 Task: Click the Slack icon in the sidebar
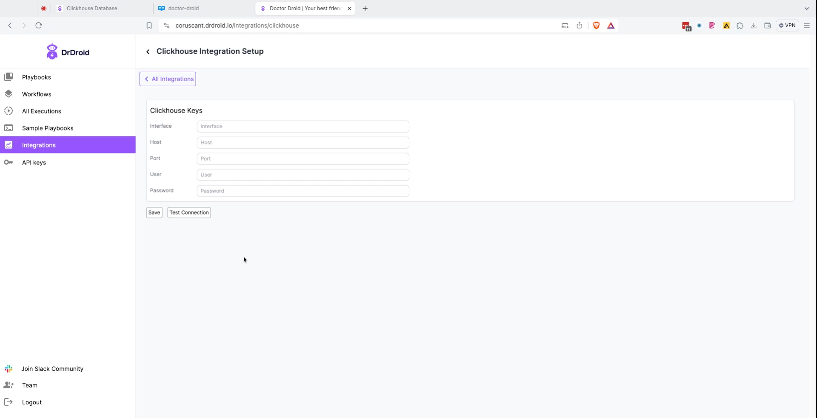click(x=9, y=369)
